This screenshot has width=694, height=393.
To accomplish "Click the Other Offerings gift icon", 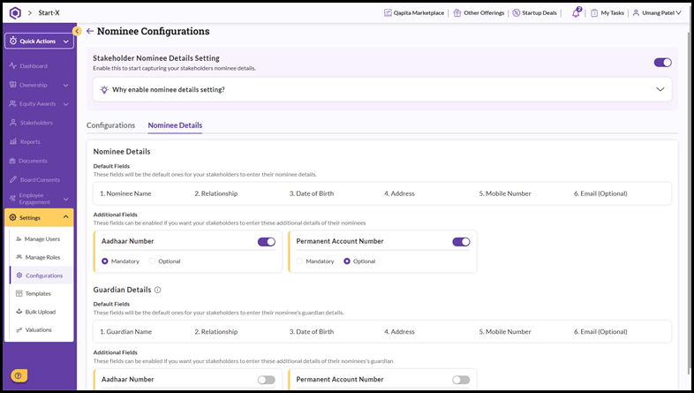I will coord(457,13).
